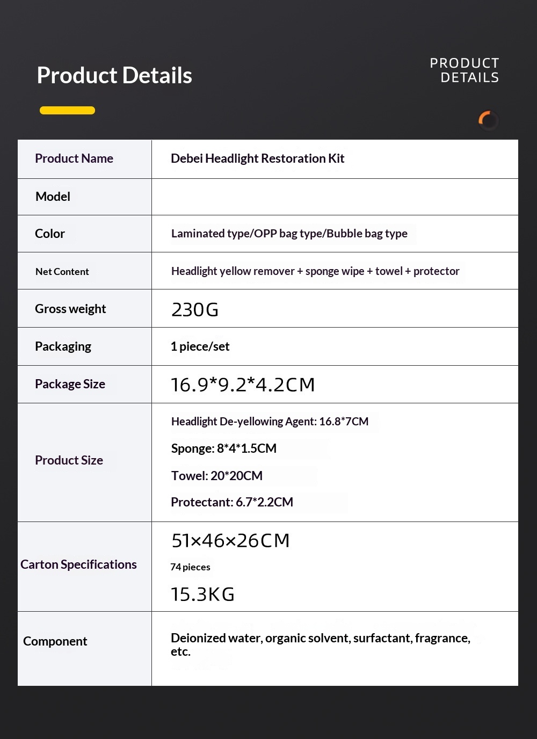Click the orange loading spinner icon

click(x=488, y=120)
